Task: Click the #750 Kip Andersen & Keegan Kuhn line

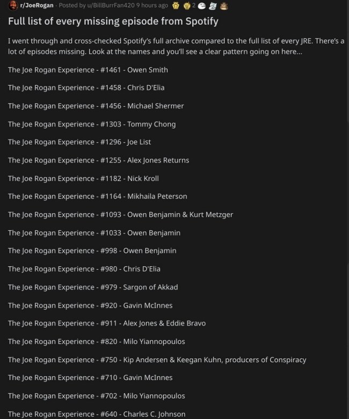Action: pos(157,360)
